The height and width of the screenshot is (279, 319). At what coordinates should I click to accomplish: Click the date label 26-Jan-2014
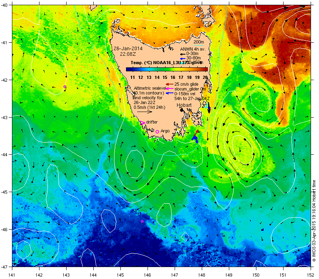pyautogui.click(x=128, y=49)
